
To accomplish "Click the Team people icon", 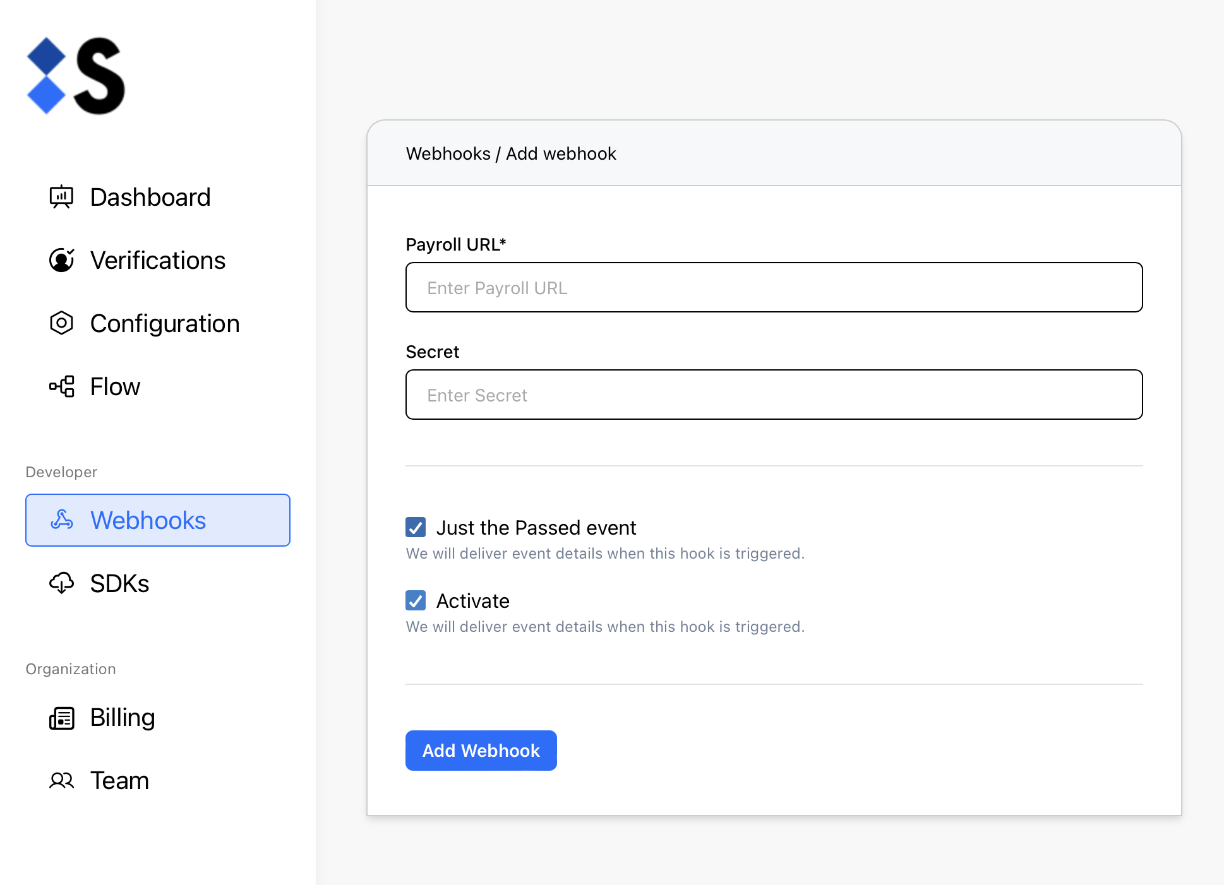I will click(x=61, y=781).
